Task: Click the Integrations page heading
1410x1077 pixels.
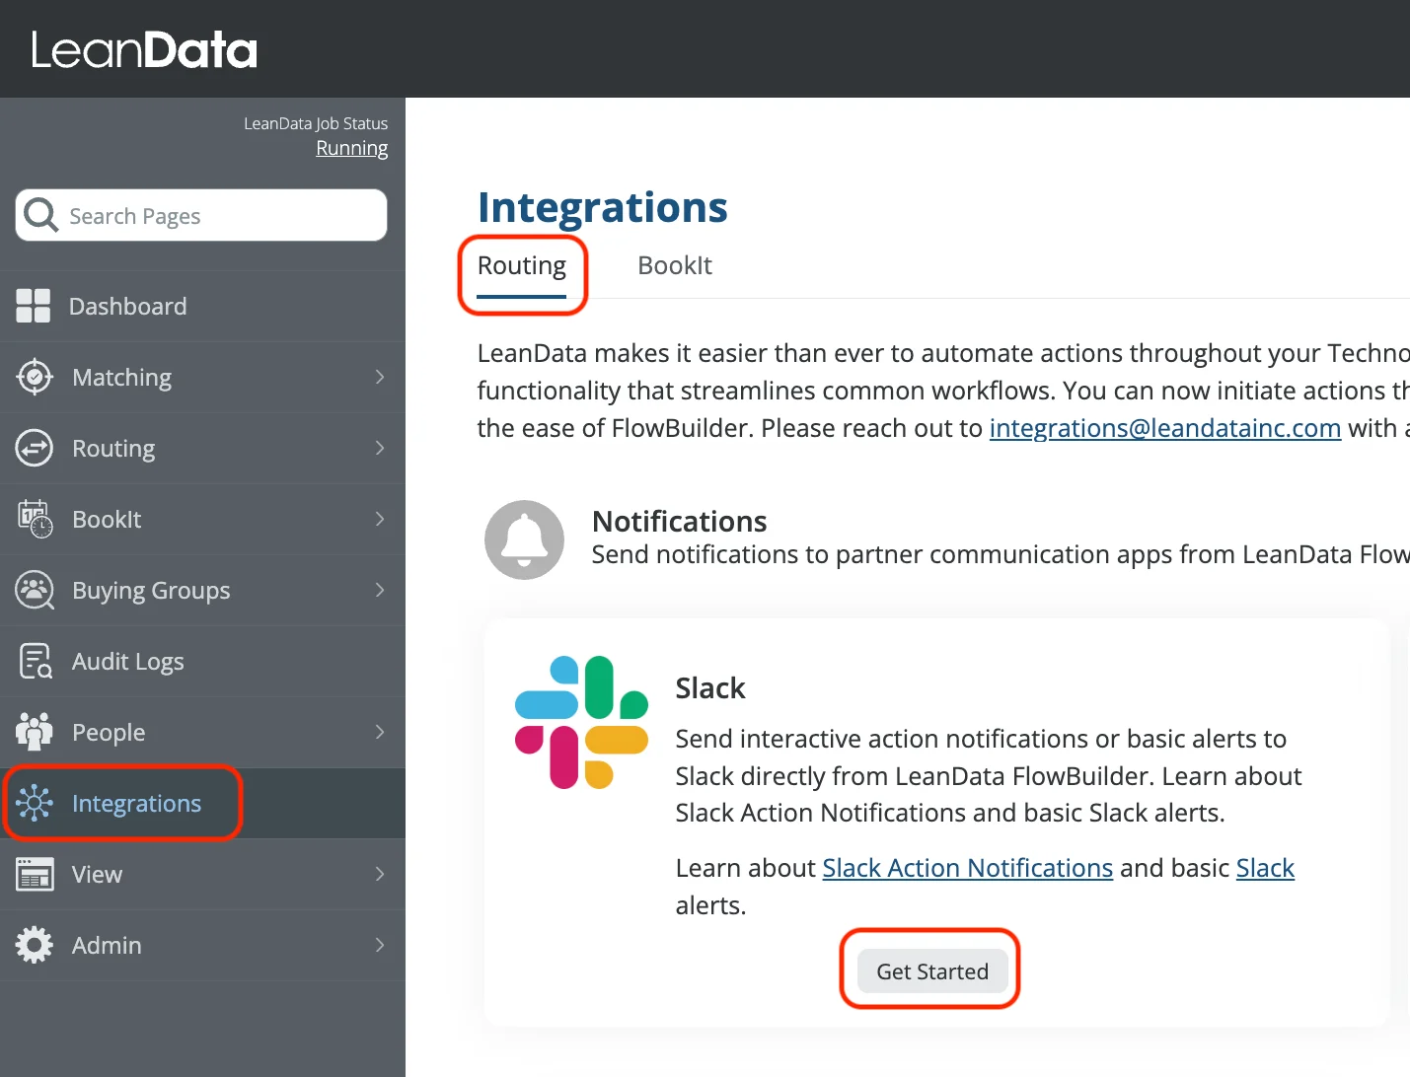Action: [603, 207]
